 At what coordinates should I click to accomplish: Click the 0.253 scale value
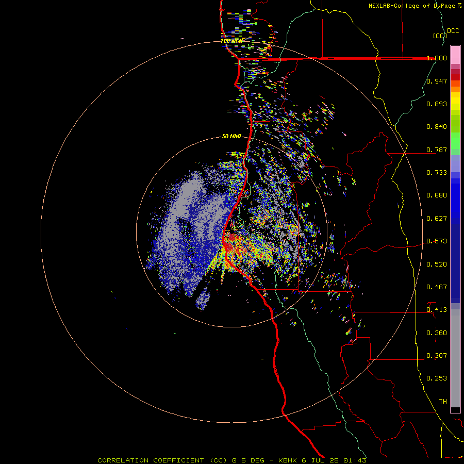(x=437, y=378)
